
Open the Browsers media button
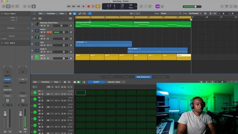tap(235, 6)
